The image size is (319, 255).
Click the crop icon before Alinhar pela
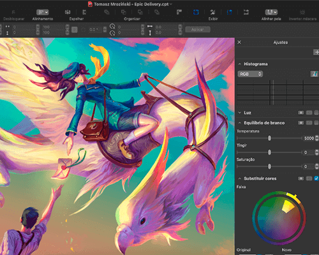(x=246, y=12)
